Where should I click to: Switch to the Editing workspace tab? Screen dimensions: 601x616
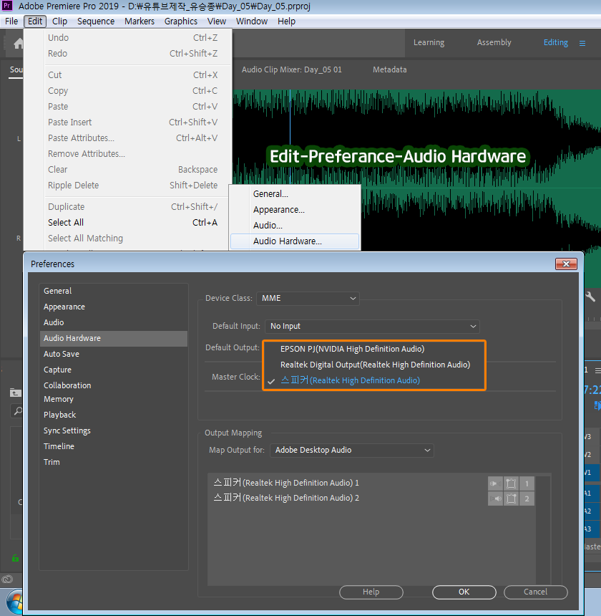[x=555, y=42]
